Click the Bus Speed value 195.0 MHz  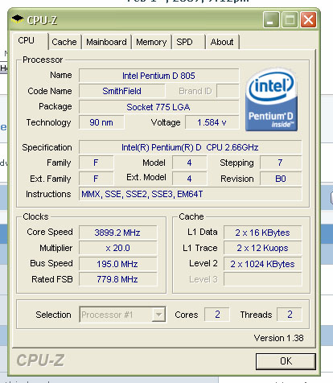coord(118,264)
